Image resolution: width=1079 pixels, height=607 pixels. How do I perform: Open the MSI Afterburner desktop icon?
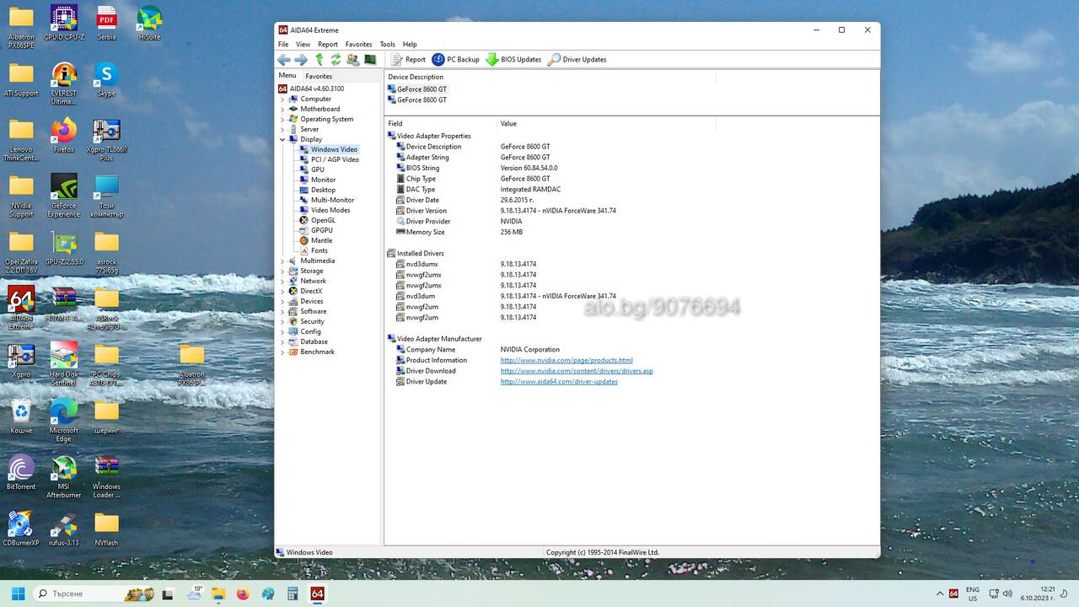[64, 477]
